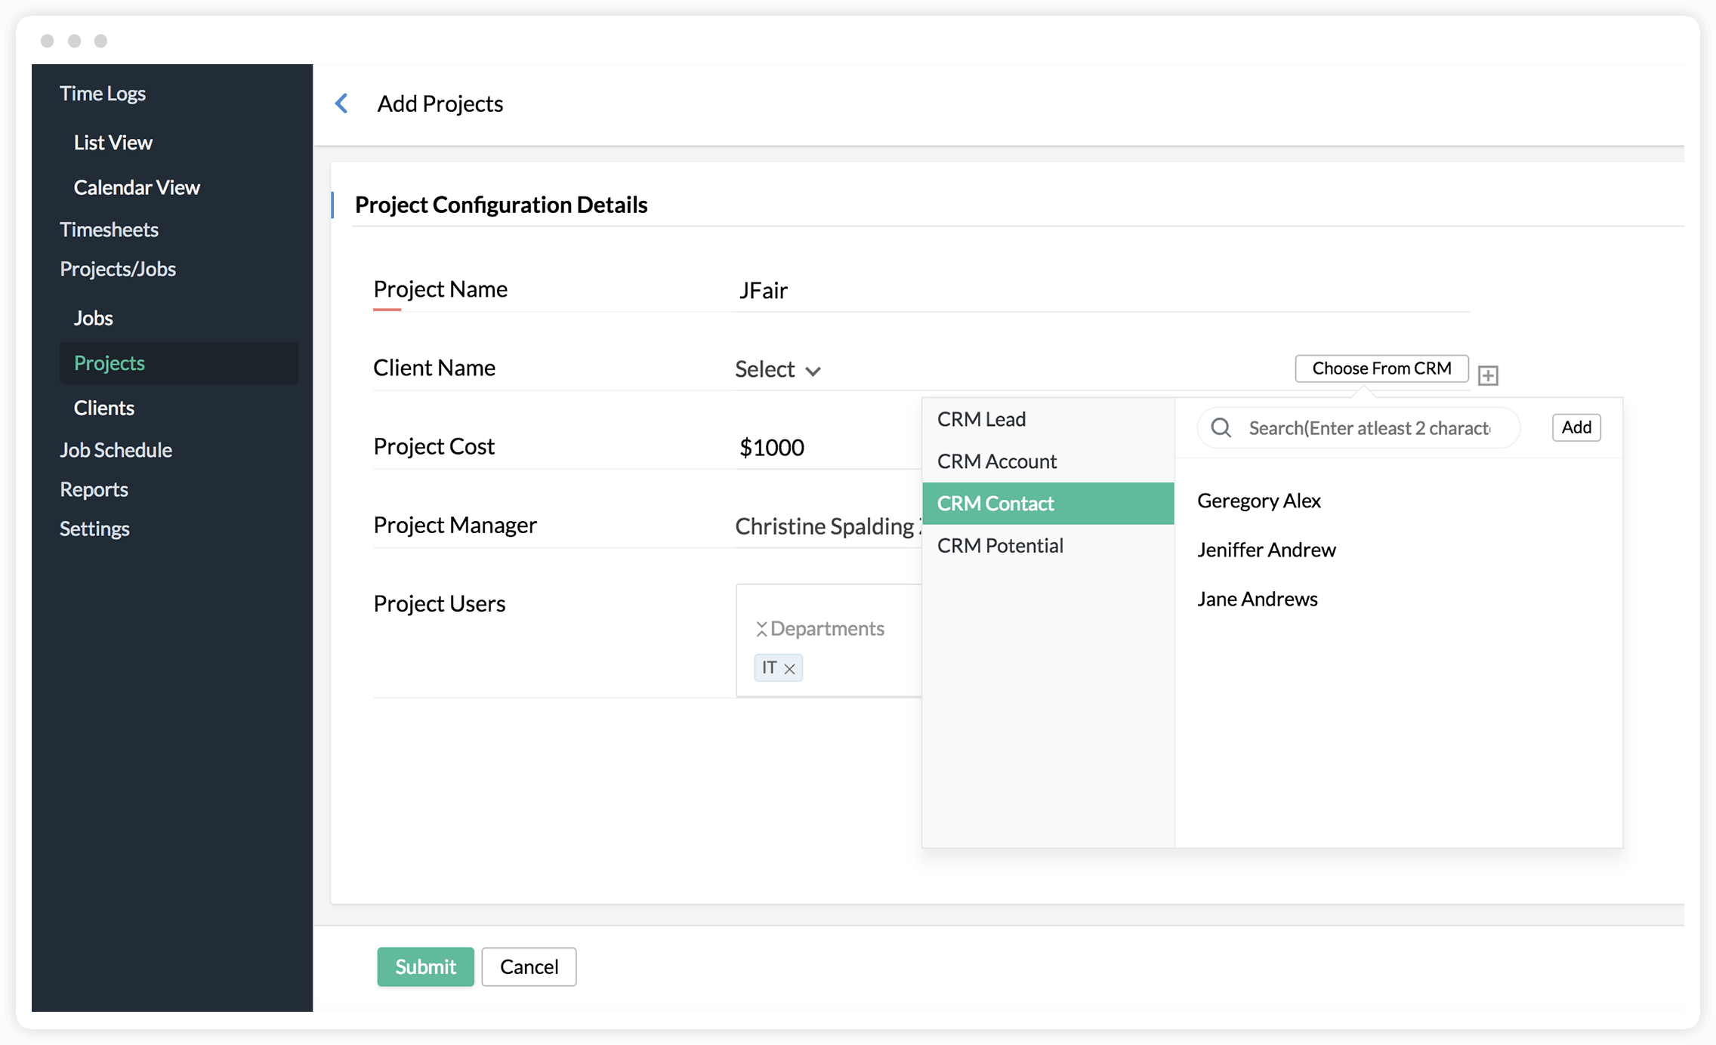
Task: Click the Project Name field containing JFair
Action: click(x=1101, y=291)
